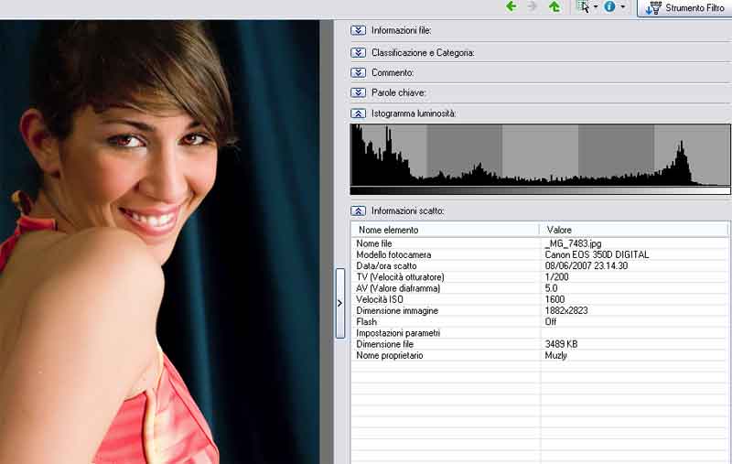The image size is (732, 464).
Task: Expand Classificazione e Categoria section
Action: 359,52
